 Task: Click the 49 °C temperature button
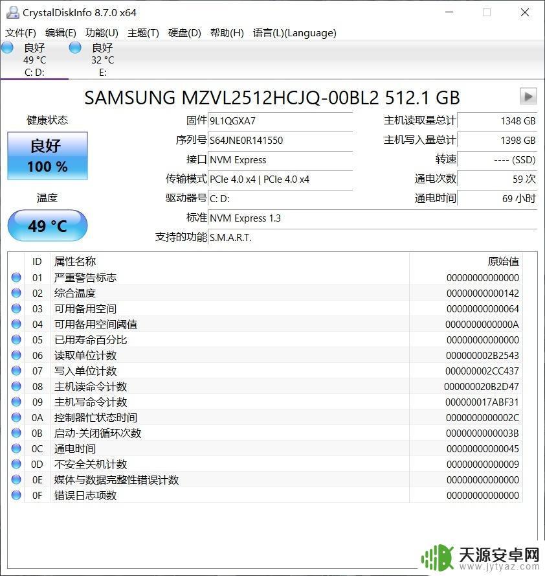tap(48, 225)
